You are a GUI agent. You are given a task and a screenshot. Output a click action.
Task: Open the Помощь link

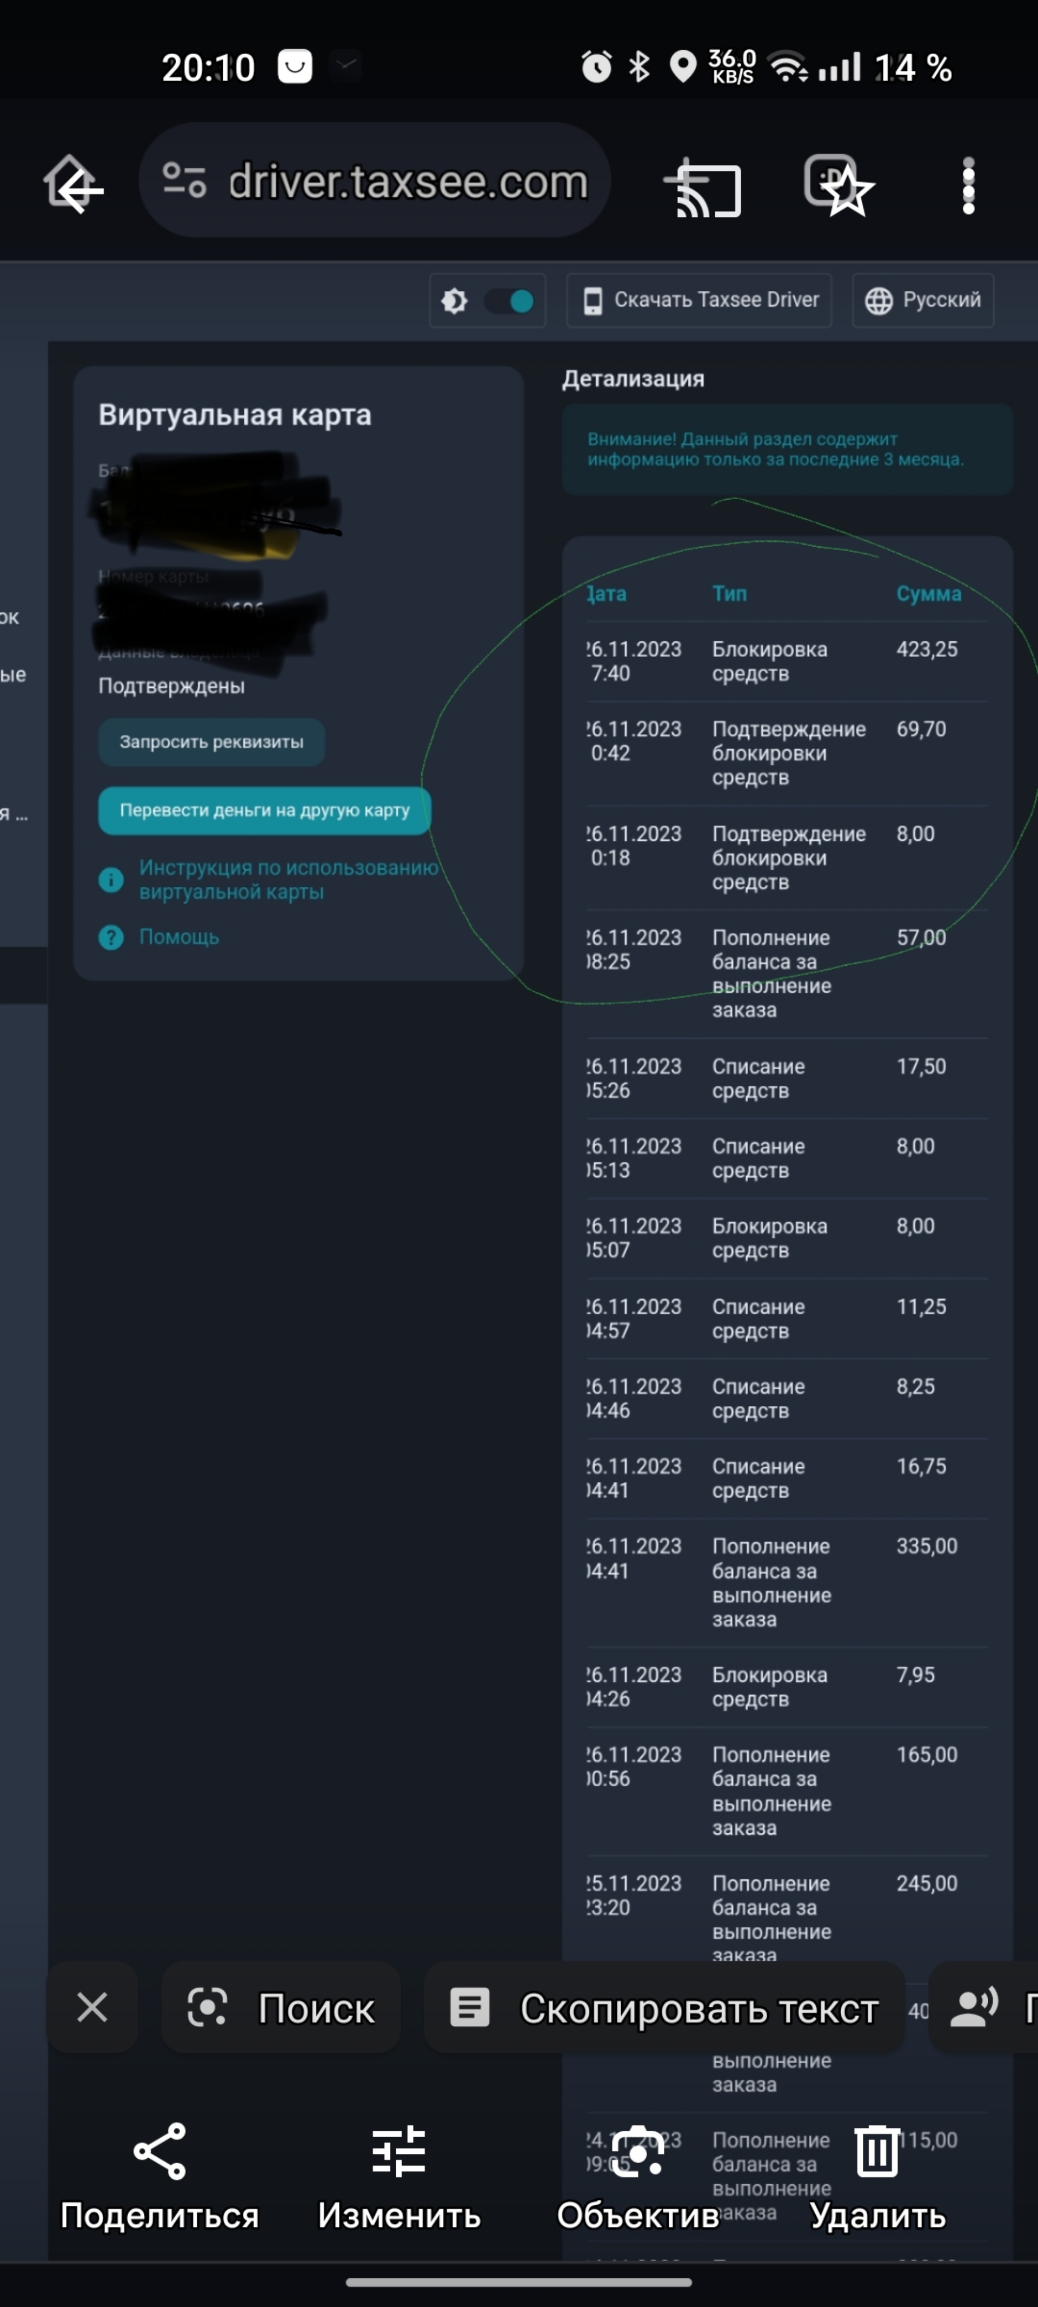(179, 937)
